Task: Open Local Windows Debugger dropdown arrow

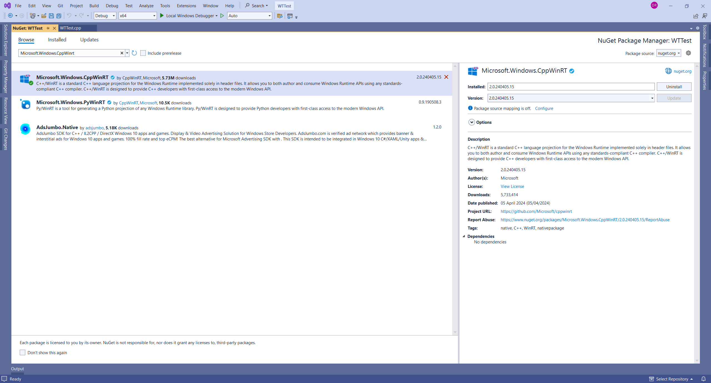Action: click(x=216, y=16)
